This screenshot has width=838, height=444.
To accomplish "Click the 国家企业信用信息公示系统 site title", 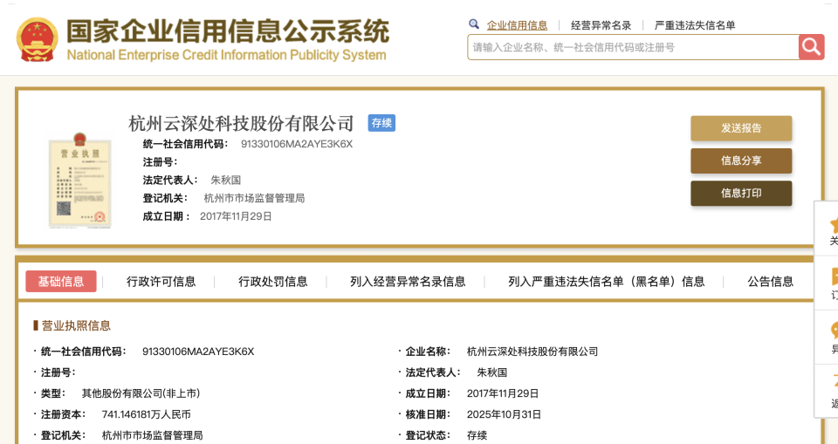I will point(228,31).
